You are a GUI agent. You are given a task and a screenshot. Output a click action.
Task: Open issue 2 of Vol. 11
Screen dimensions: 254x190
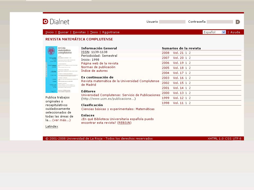click(x=190, y=103)
